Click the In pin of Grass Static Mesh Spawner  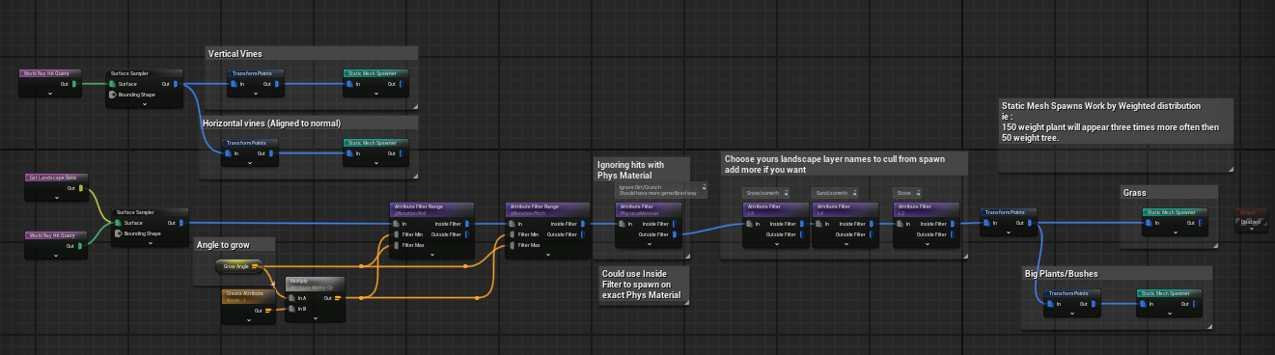coord(1148,223)
